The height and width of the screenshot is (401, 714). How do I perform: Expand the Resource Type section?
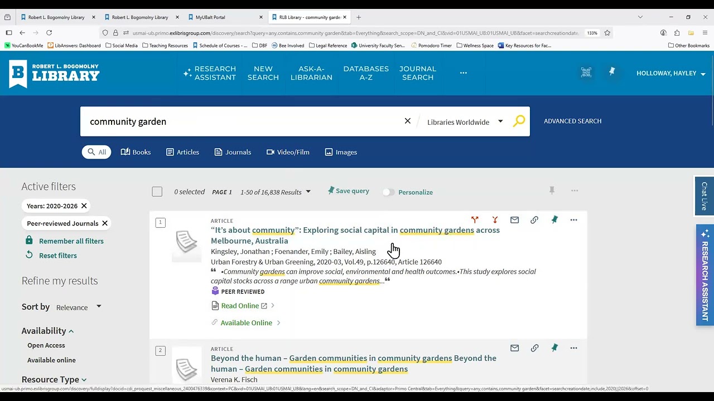pyautogui.click(x=54, y=379)
